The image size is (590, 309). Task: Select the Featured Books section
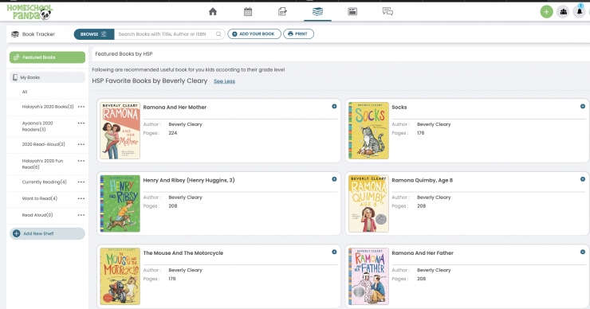[x=47, y=57]
